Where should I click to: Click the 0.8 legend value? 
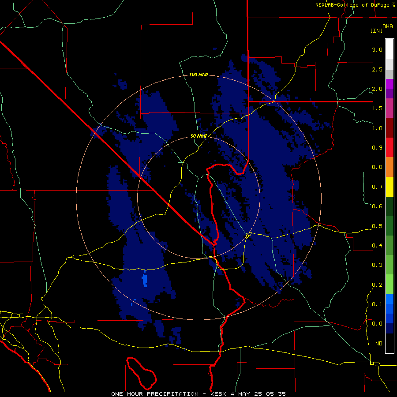click(x=377, y=167)
